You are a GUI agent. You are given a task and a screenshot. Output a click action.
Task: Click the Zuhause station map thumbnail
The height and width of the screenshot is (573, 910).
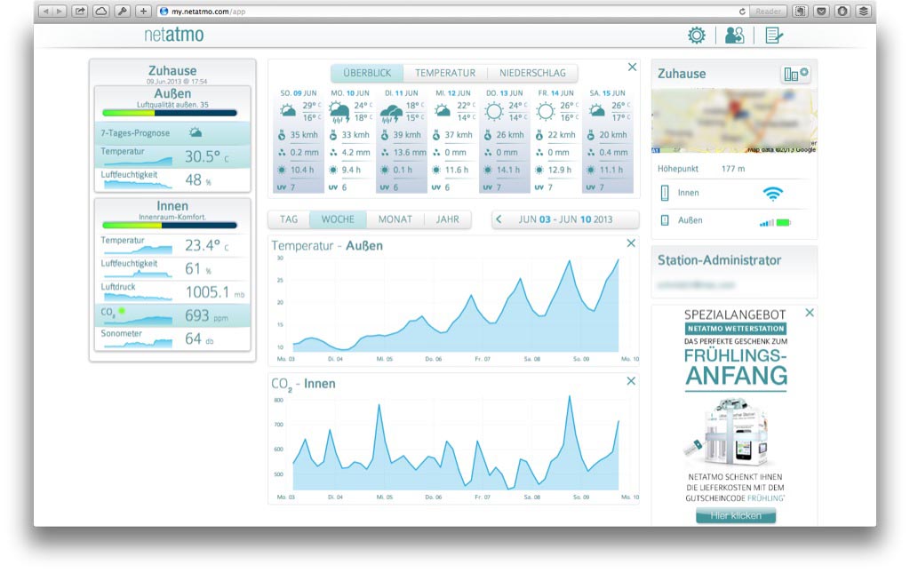coord(734,121)
